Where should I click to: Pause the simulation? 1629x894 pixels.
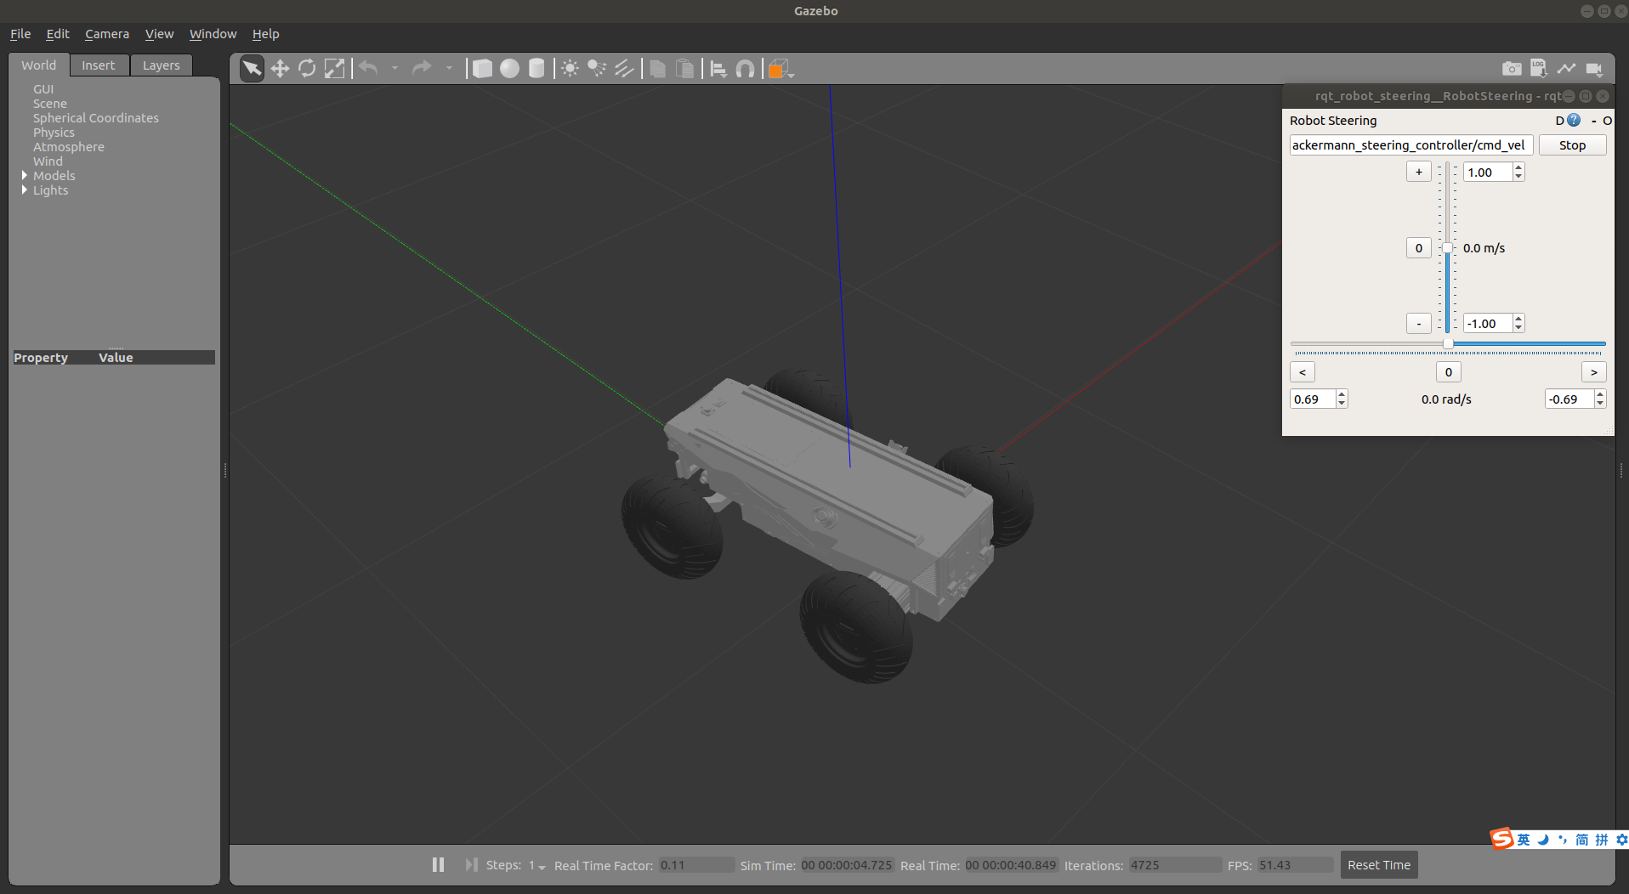click(x=438, y=864)
